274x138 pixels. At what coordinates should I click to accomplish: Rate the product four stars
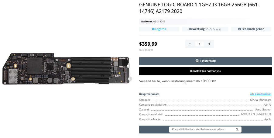pos(217,29)
